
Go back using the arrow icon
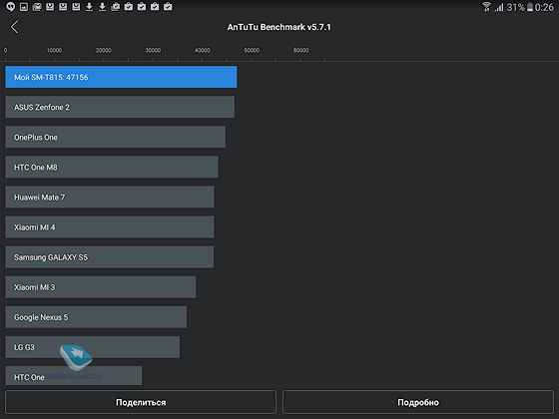click(14, 27)
